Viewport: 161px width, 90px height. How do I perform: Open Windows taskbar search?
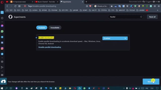pos(7,88)
